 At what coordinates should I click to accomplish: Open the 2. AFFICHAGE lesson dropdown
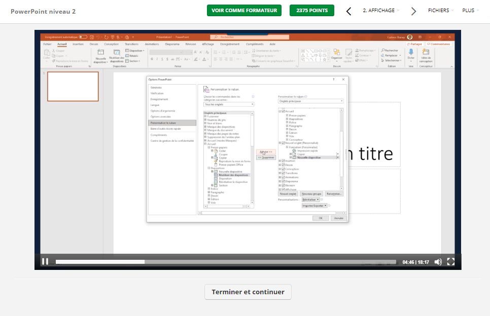(x=381, y=10)
